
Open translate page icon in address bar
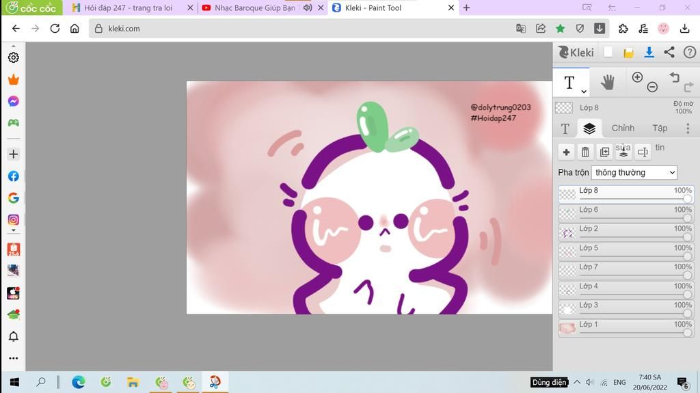click(520, 29)
